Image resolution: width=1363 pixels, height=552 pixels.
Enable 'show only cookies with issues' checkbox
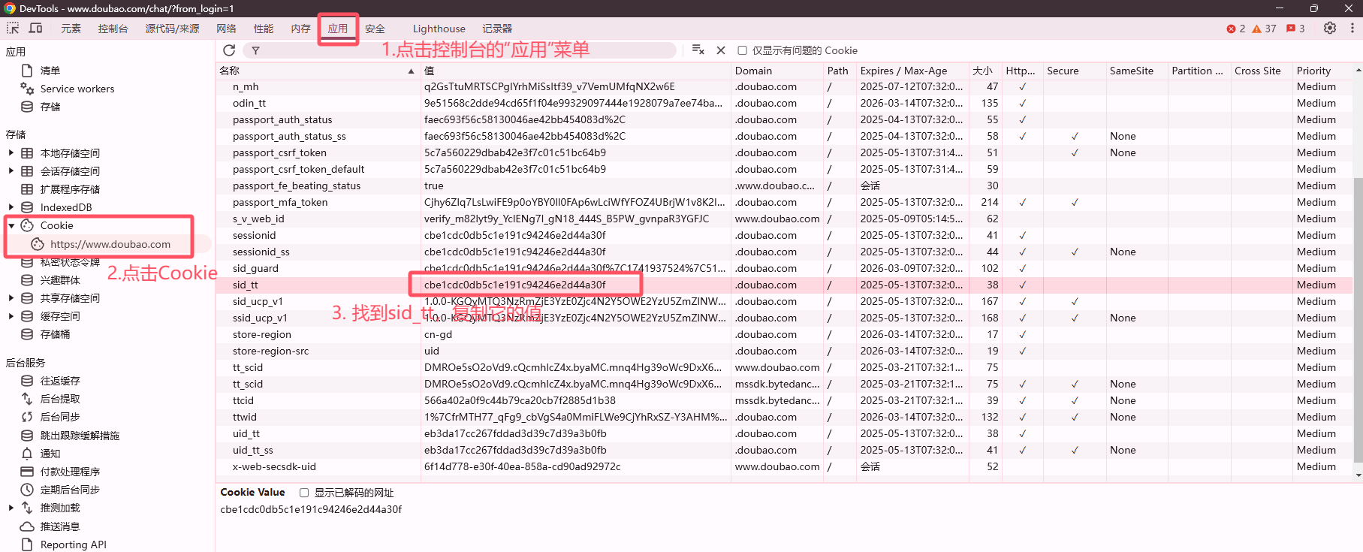point(742,50)
